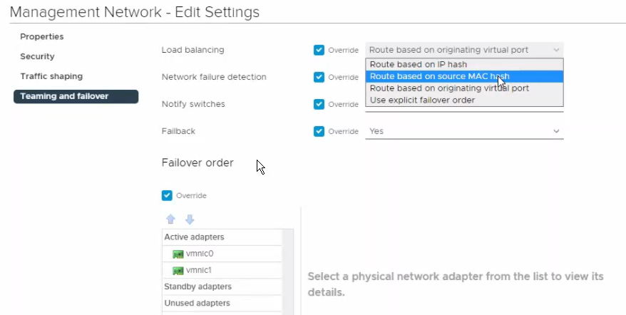Toggle Network failure detection Override checkbox
This screenshot has width=626, height=315.
319,77
